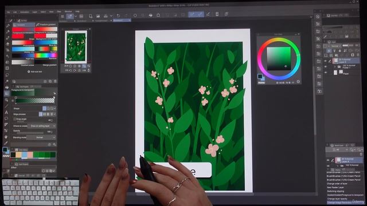This screenshot has width=367, height=206.
Task: Click Navigator rotate left icon
Action: pos(71,70)
